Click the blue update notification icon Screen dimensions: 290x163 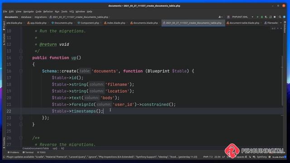coord(284,17)
